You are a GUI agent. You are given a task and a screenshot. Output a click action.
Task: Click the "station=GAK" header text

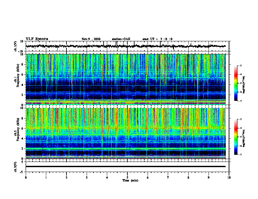pos(121,39)
